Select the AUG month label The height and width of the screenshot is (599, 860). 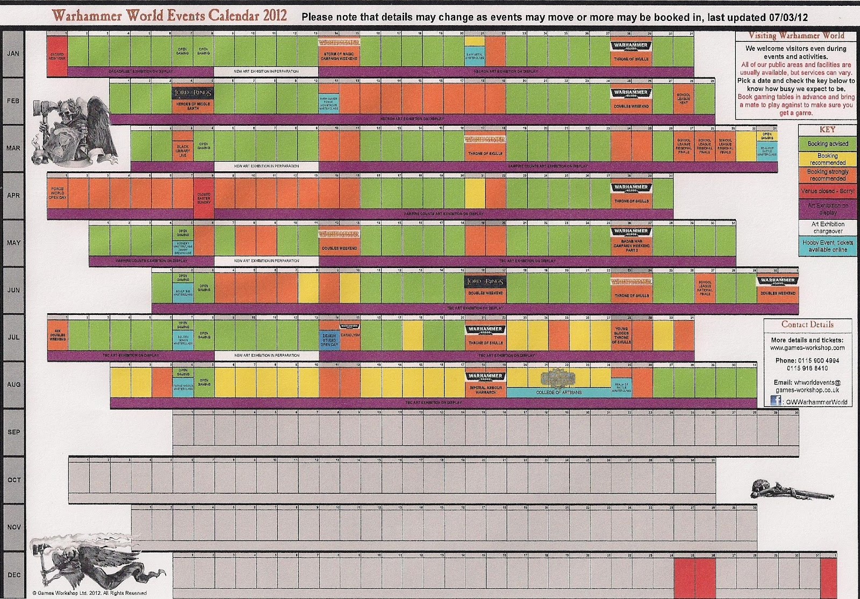tap(13, 385)
